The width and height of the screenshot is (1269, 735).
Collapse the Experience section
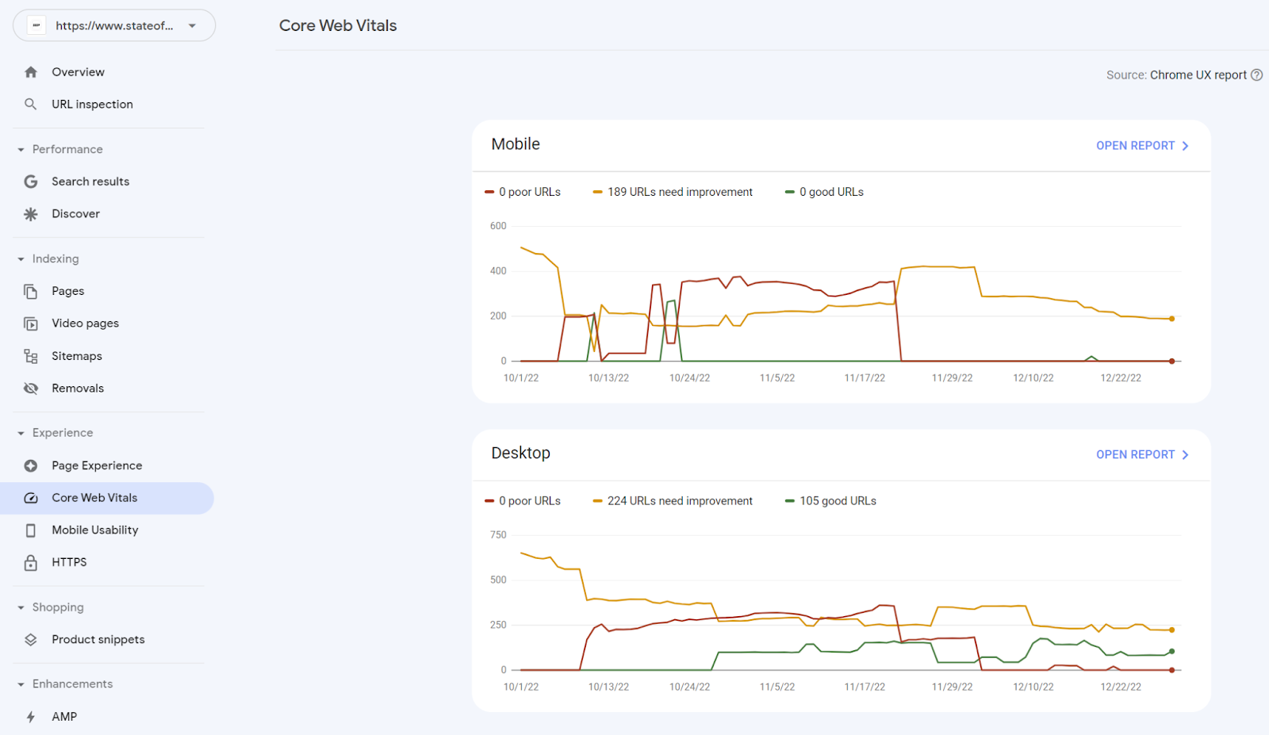[x=21, y=433]
